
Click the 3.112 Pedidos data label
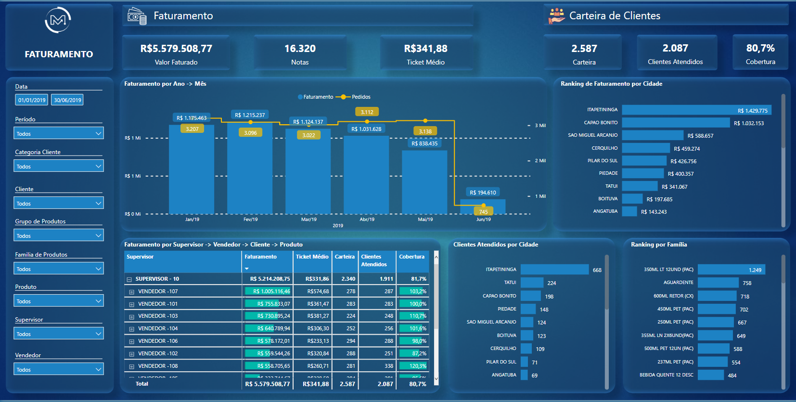(367, 112)
